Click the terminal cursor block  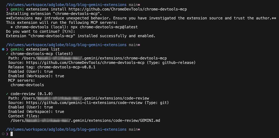pyautogui.click(x=12, y=134)
